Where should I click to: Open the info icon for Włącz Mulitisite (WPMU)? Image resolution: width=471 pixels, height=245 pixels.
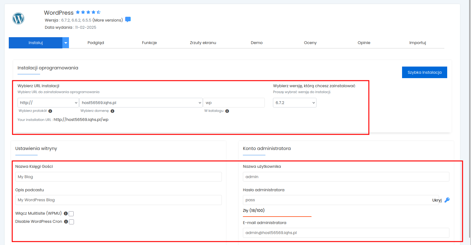[x=65, y=213]
